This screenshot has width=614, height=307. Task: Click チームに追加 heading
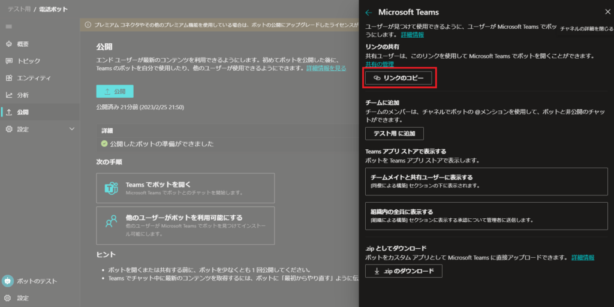[x=382, y=103]
